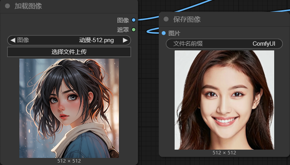The width and height of the screenshot is (290, 165).
Task: Open the 动漫-512.png file selector
Action: (x=69, y=40)
